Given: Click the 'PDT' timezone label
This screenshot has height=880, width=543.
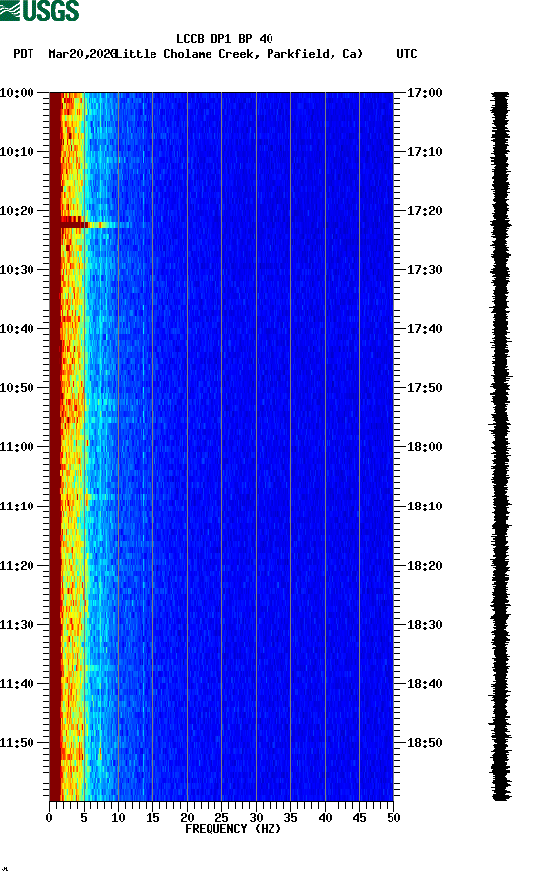Looking at the screenshot, I should [23, 54].
